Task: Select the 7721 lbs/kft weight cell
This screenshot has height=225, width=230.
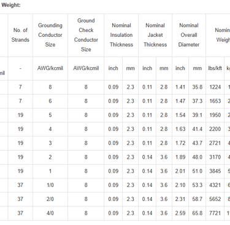Action: coord(215,213)
